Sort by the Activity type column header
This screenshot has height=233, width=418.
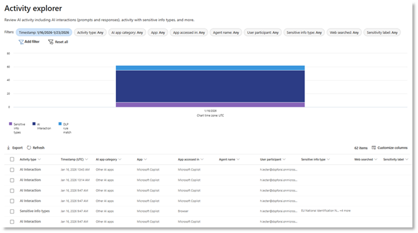pos(28,159)
